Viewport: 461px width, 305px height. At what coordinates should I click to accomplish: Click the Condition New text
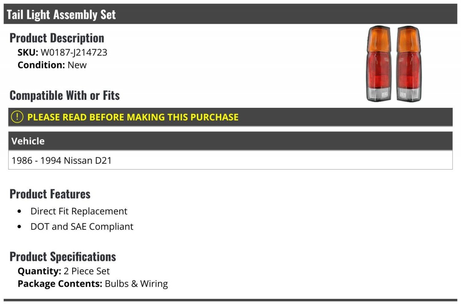point(52,65)
